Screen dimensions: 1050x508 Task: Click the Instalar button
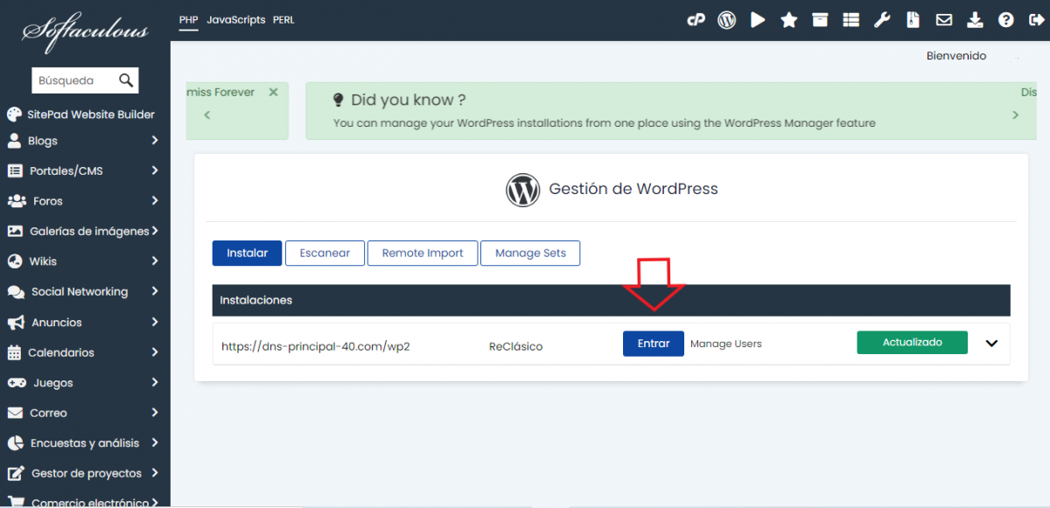[x=247, y=254]
